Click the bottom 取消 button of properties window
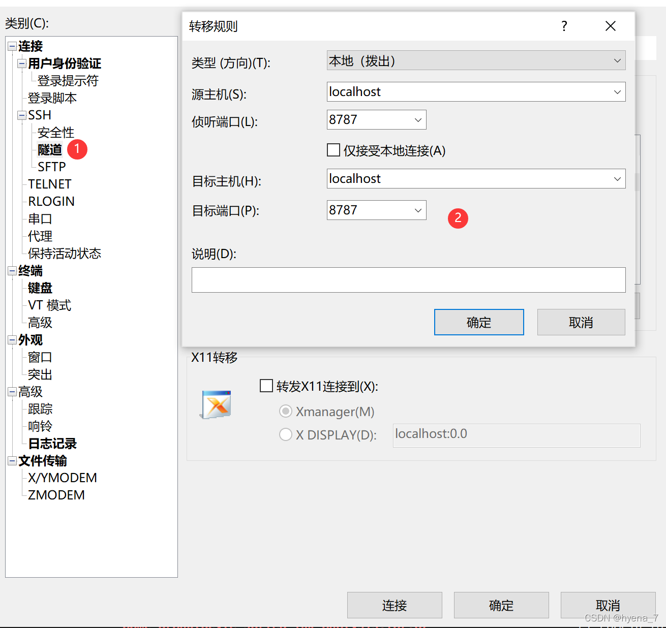Image resolution: width=666 pixels, height=628 pixels. 608,605
